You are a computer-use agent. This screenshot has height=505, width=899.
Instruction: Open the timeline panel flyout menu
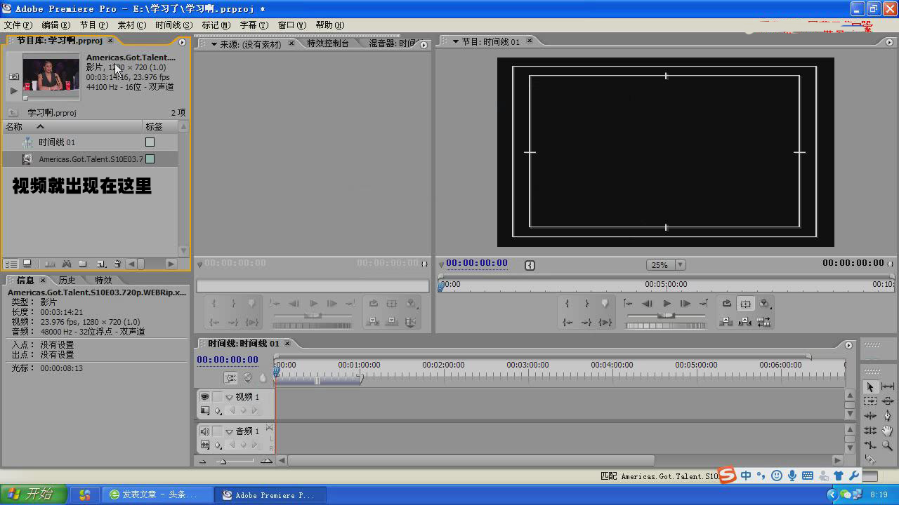(x=848, y=344)
